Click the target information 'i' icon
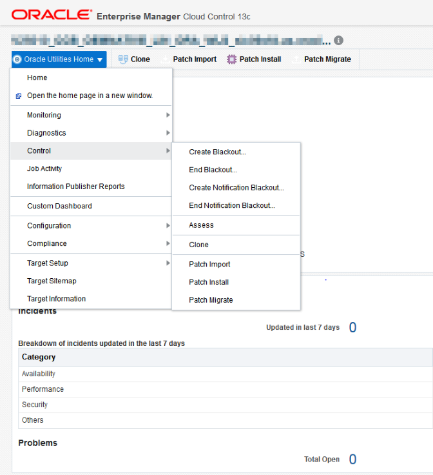 (x=338, y=40)
